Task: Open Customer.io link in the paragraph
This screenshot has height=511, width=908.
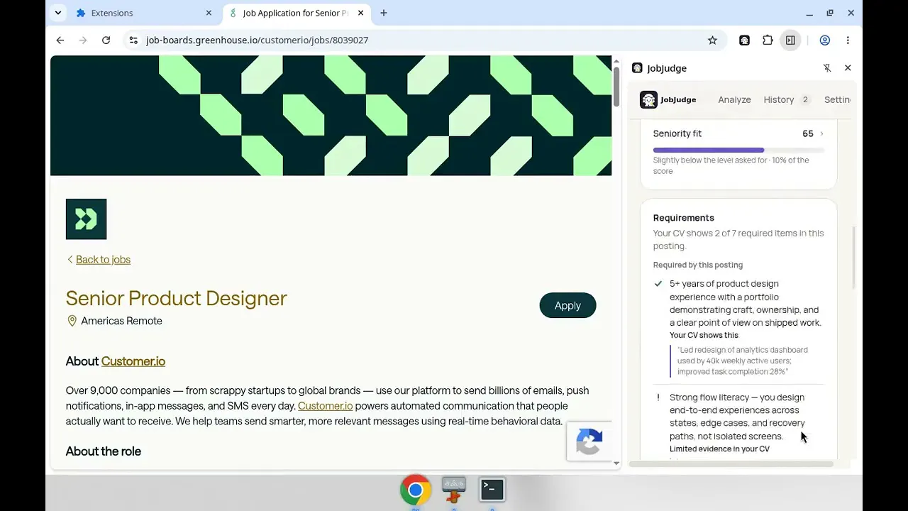Action: click(x=325, y=406)
